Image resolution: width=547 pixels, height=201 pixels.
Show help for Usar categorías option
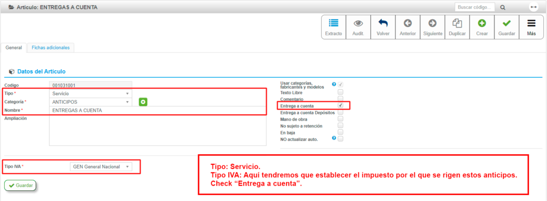pos(334,85)
